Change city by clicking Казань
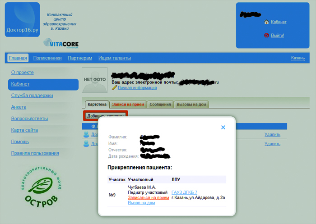Viewport: 316px width, 224px height. [x=297, y=58]
